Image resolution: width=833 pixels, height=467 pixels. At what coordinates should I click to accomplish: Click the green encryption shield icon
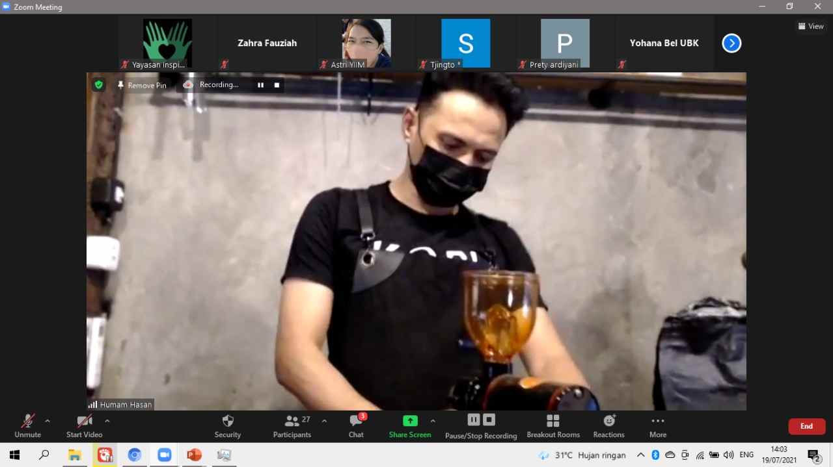point(98,84)
